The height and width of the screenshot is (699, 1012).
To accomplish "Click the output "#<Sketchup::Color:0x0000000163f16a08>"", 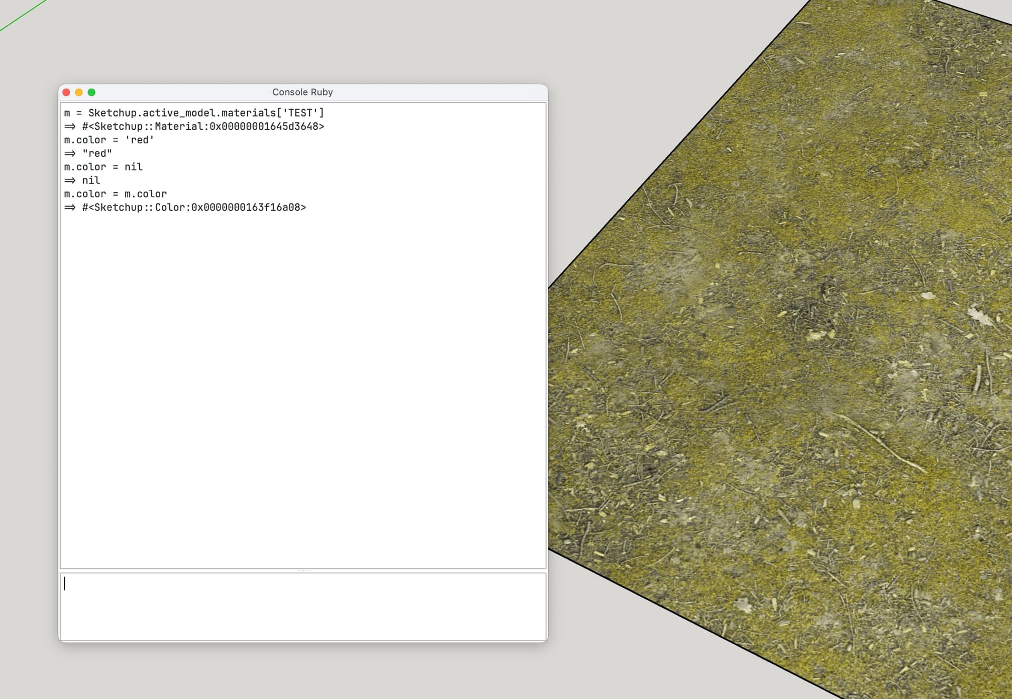I will click(194, 207).
